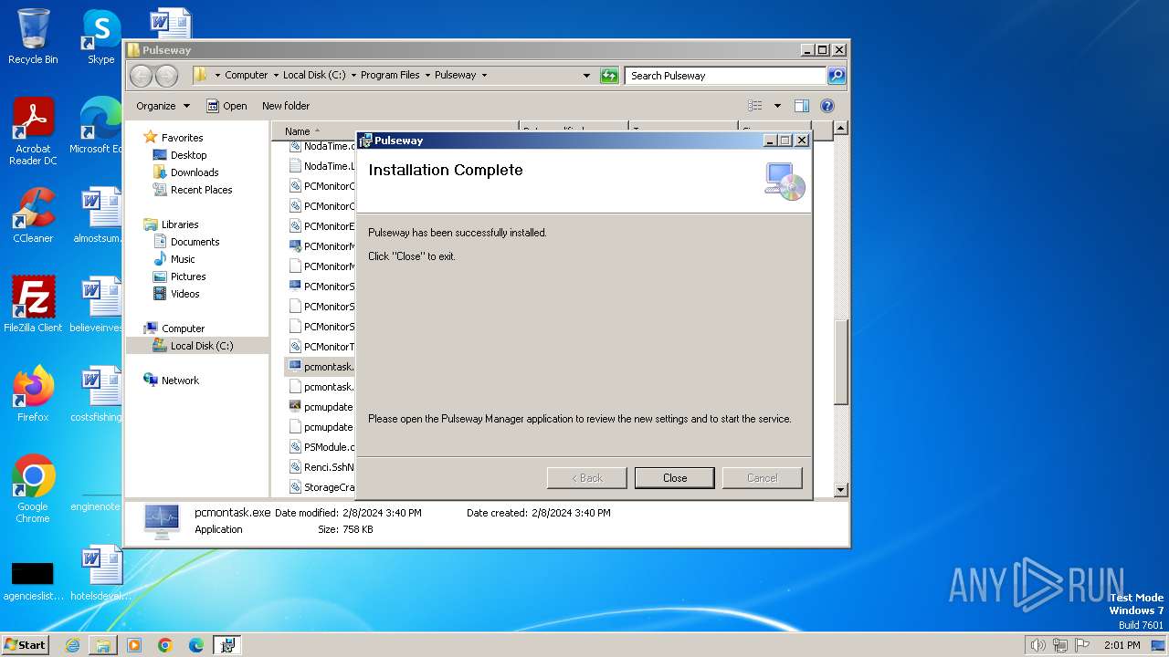Image resolution: width=1169 pixels, height=657 pixels.
Task: Open Recycle Bin desktop icon
Action: pyautogui.click(x=33, y=37)
